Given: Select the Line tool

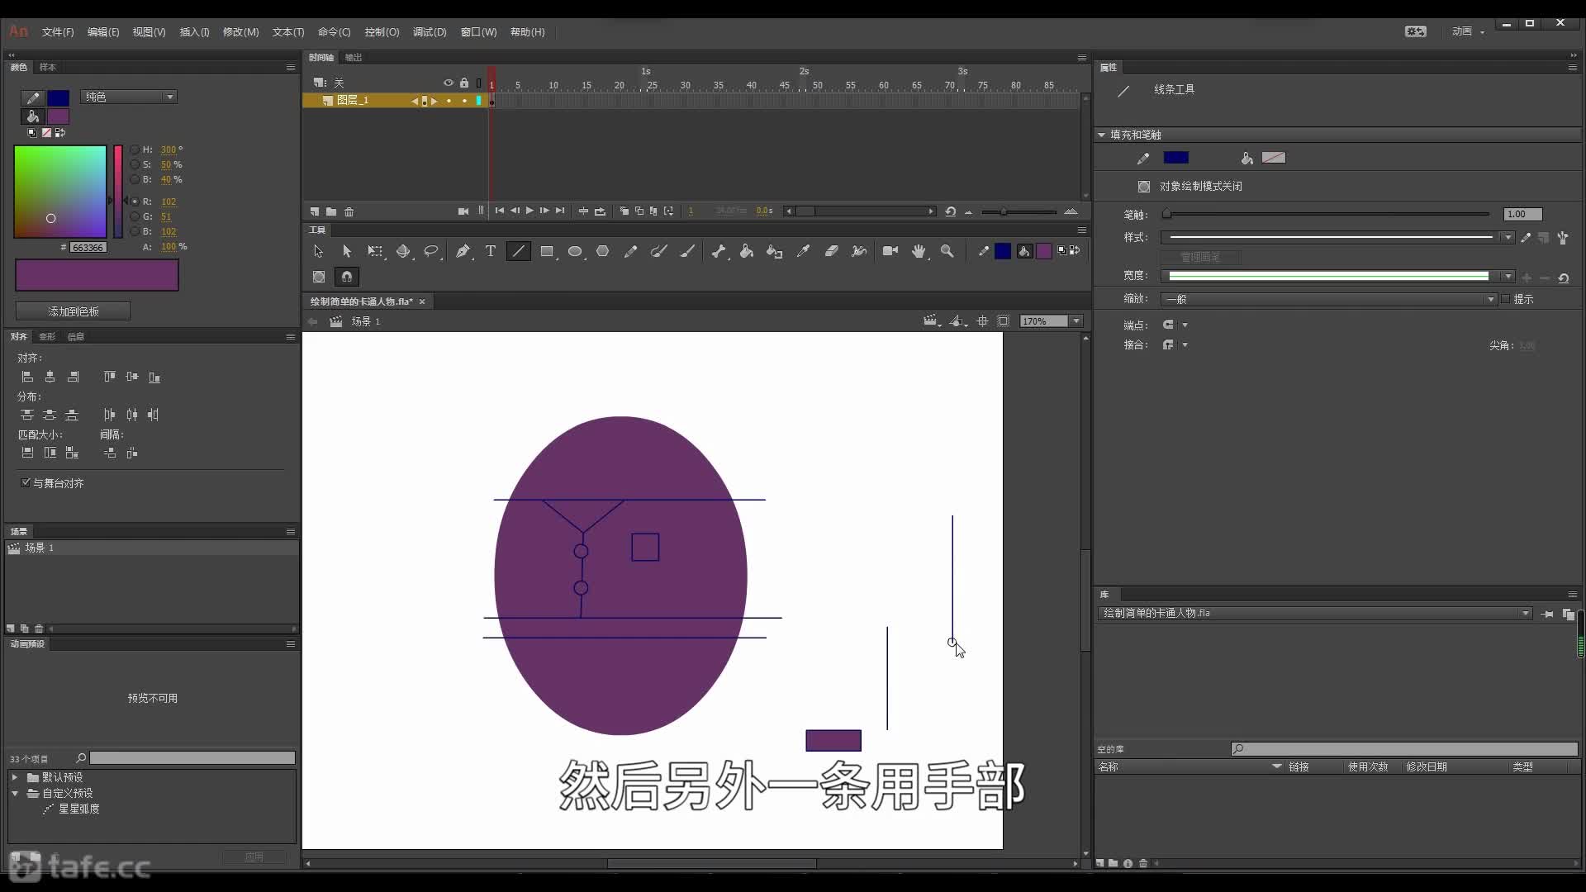Looking at the screenshot, I should tap(518, 251).
